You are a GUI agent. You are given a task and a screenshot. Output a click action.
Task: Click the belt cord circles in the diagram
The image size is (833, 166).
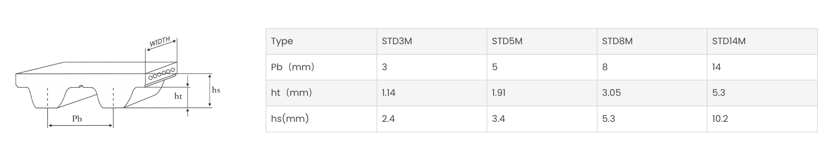point(162,74)
